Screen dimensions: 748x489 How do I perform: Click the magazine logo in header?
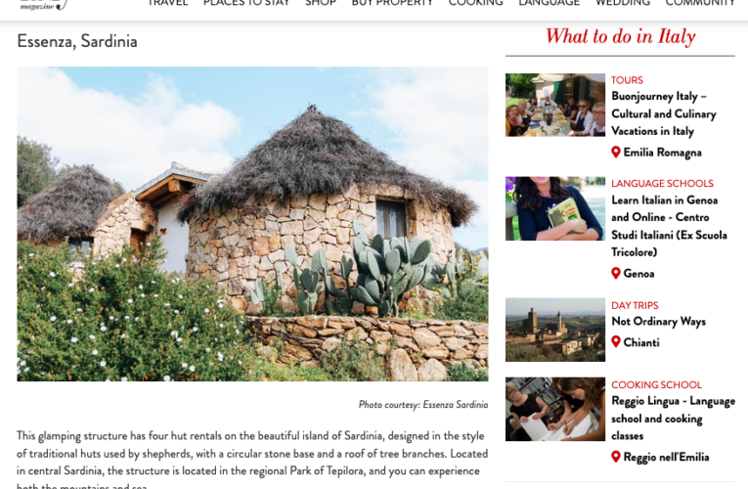[x=44, y=4]
